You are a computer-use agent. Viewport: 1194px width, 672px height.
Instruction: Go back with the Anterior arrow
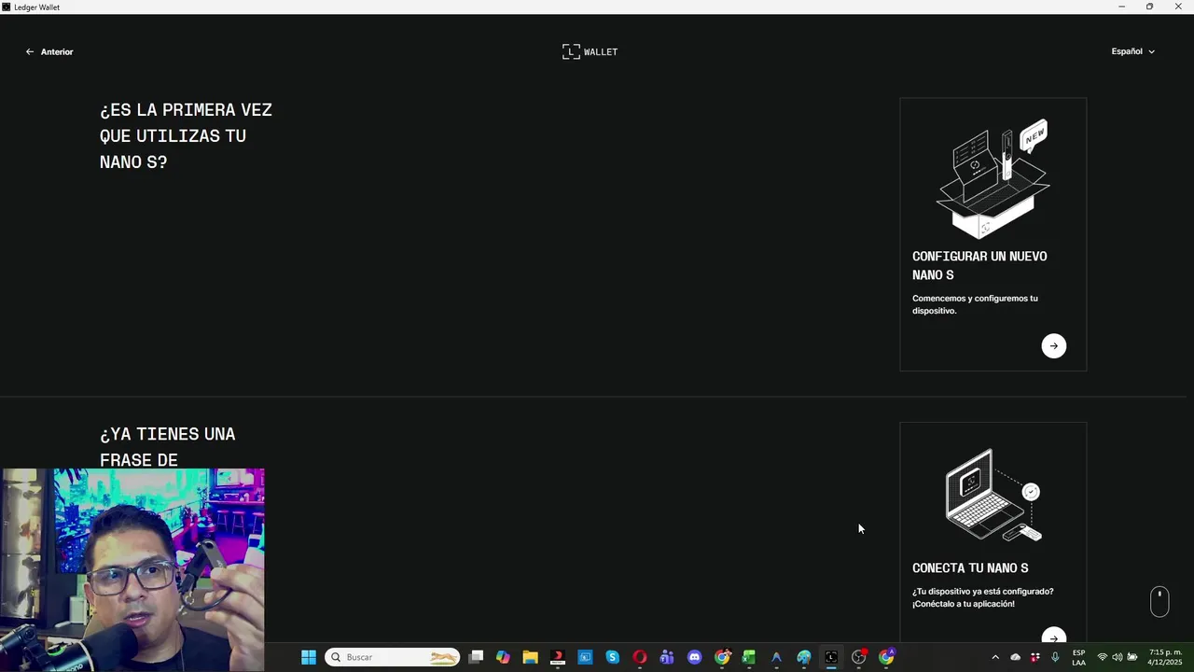point(49,52)
